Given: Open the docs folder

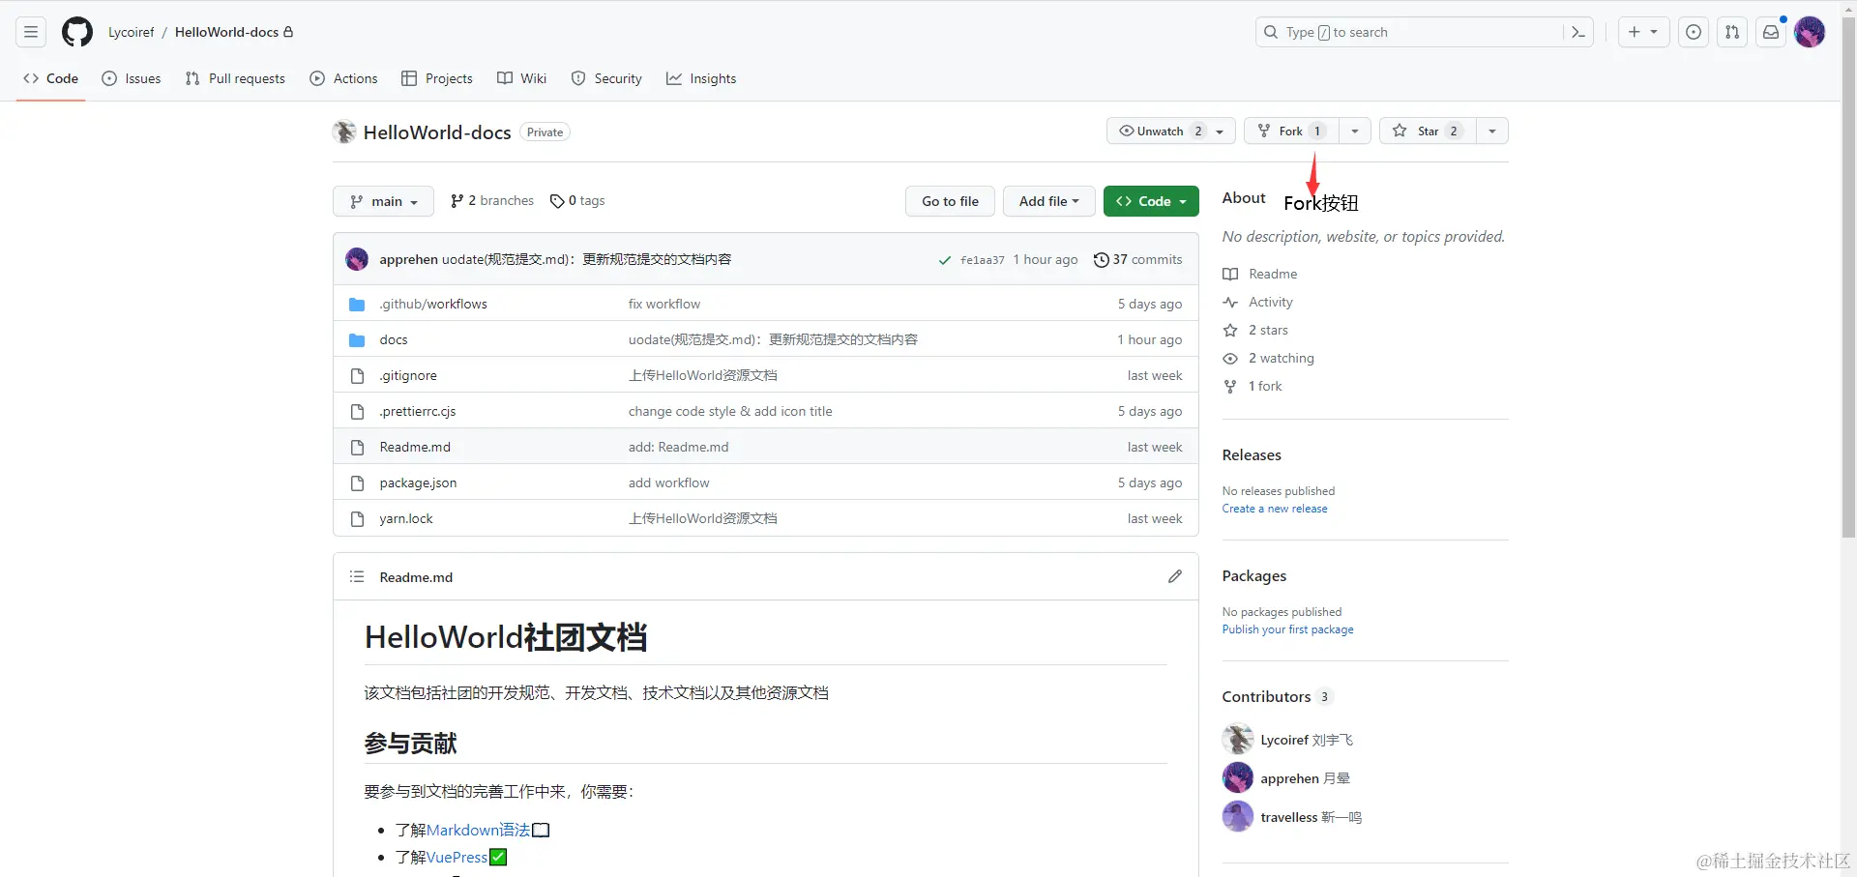Looking at the screenshot, I should point(394,339).
